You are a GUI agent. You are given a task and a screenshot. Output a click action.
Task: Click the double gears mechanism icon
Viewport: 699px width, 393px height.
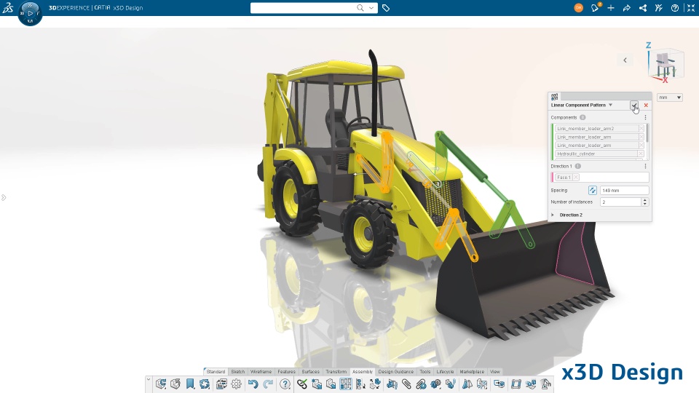(435, 384)
